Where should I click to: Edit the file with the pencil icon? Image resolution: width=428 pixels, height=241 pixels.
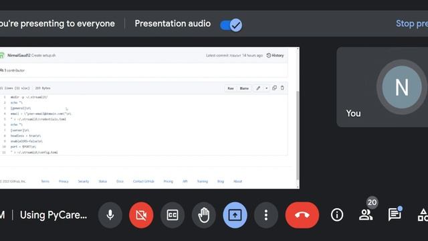[x=258, y=88]
